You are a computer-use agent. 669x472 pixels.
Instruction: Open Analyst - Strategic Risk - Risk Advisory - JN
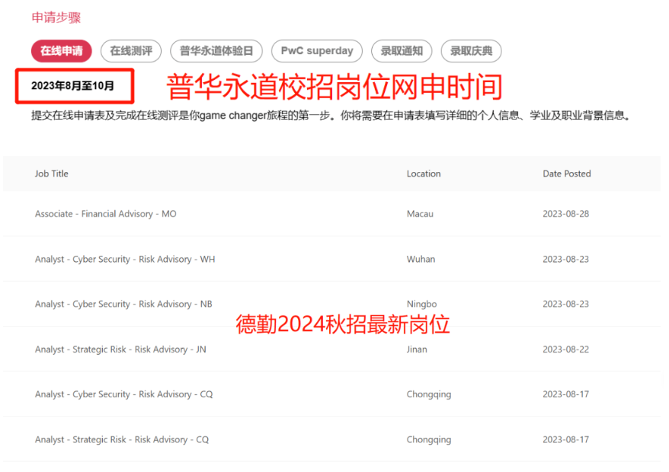coord(120,349)
